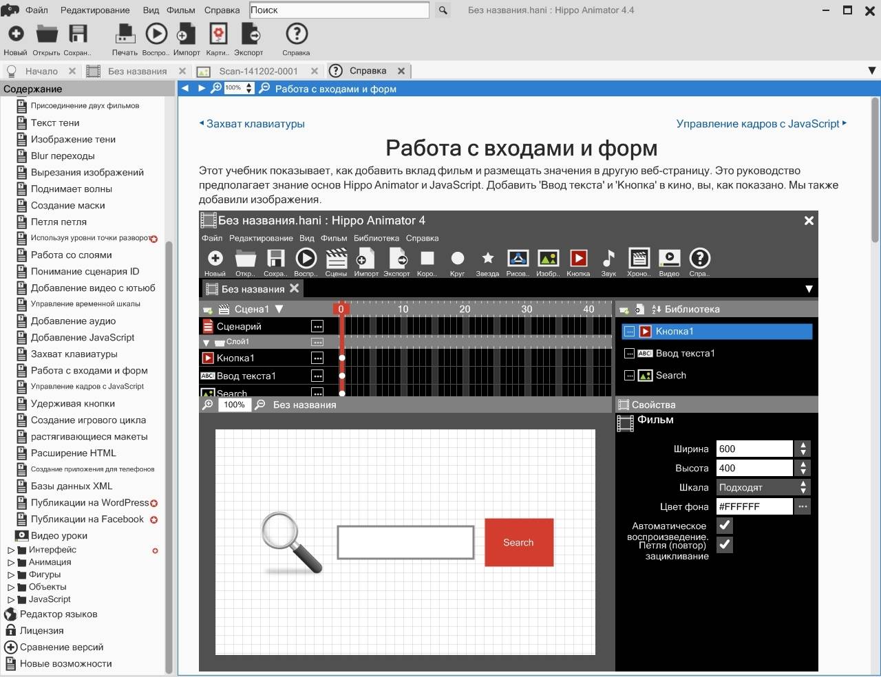Select the Звезда star tool in tutorial image
The height and width of the screenshot is (677, 881).
pos(487,258)
